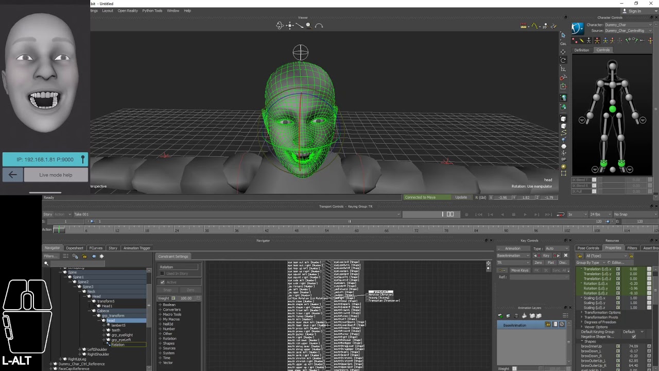Toggle the Gbl global reference mode
Image resolution: width=659 pixels, height=371 pixels.
coord(563,43)
